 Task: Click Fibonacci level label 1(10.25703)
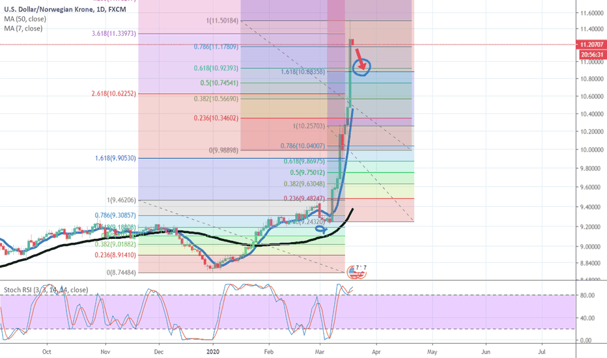pyautogui.click(x=309, y=126)
